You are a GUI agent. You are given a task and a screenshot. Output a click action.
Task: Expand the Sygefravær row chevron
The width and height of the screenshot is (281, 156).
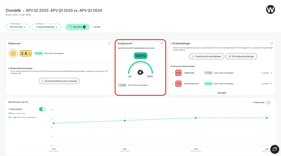[x=173, y=73]
